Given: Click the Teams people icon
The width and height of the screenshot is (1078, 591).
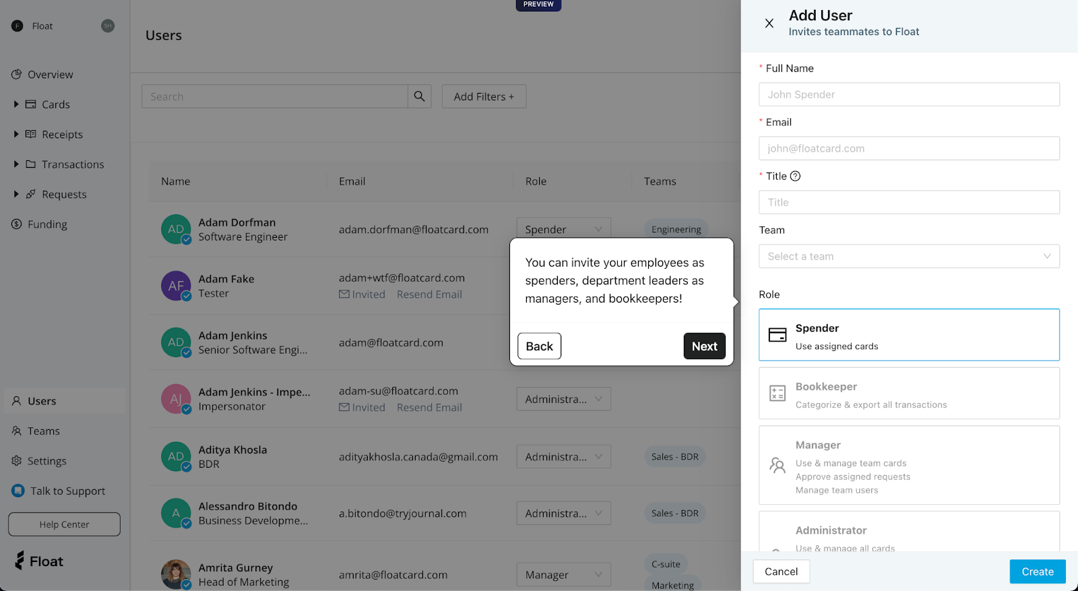Looking at the screenshot, I should click(16, 431).
